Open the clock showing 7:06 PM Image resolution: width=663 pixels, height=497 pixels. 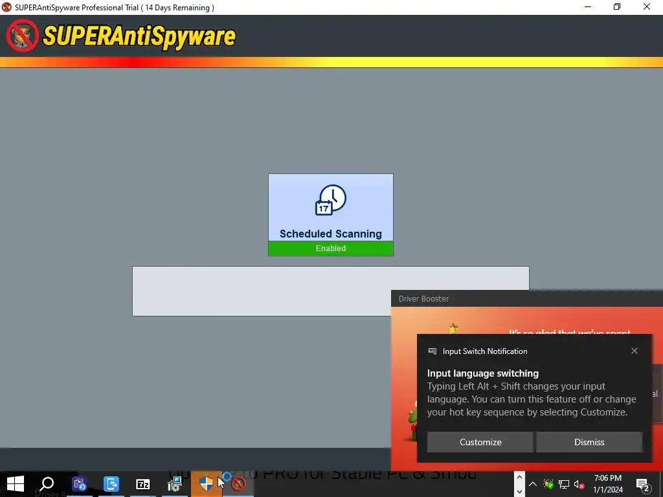tap(608, 484)
